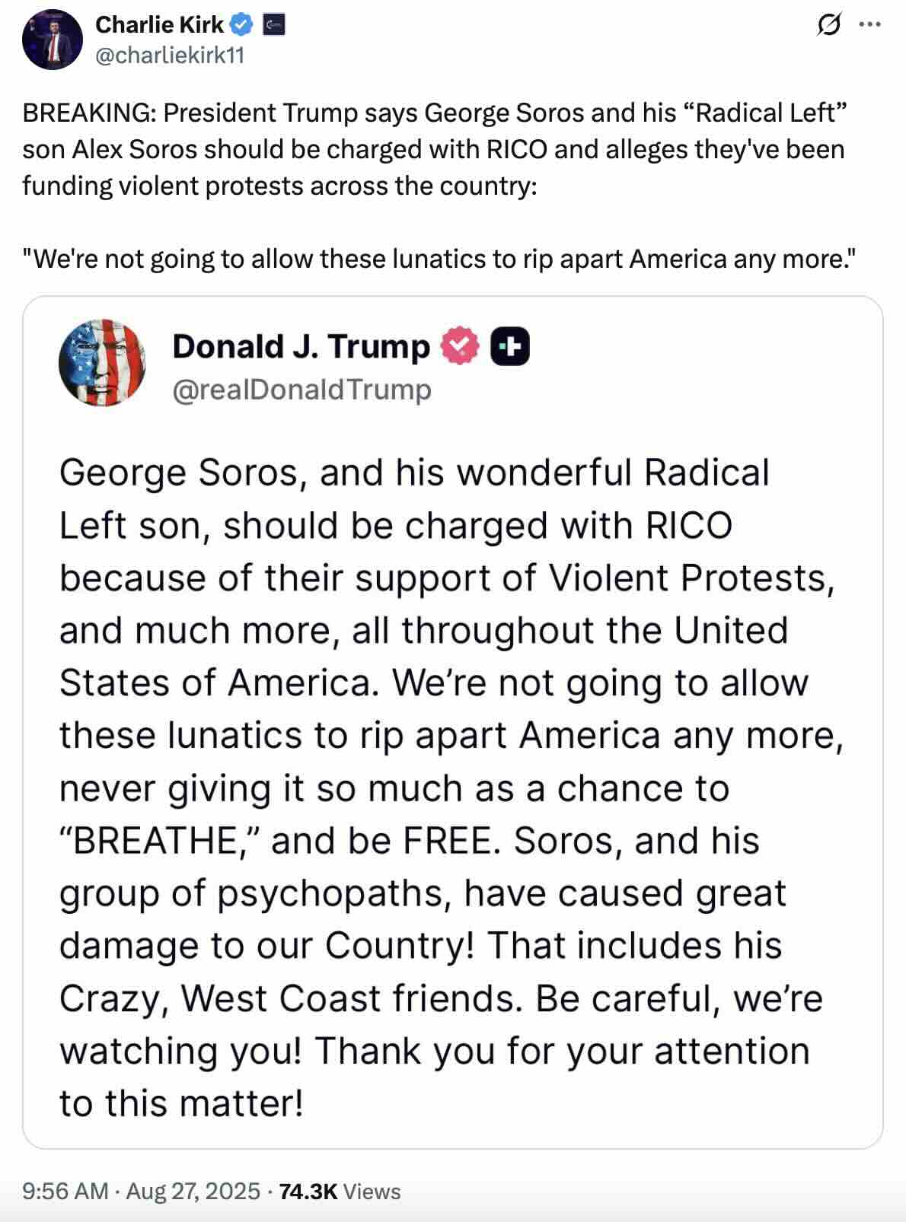Click the 74.3K view count number

(x=308, y=1191)
